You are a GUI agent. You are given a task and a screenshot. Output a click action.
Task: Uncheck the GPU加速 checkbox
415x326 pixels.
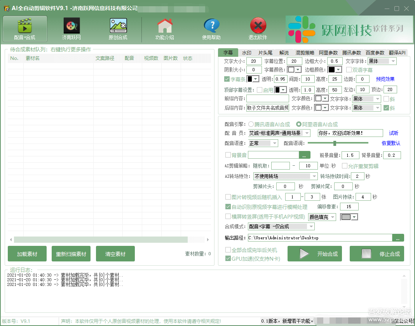click(228, 258)
